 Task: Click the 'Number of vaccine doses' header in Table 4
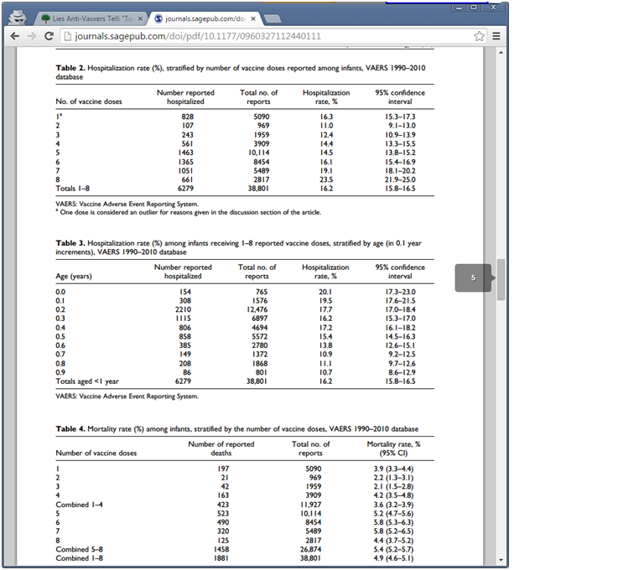pos(96,453)
